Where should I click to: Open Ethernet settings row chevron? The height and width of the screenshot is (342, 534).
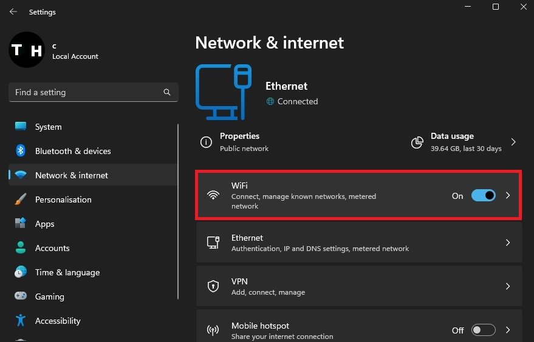click(x=508, y=243)
